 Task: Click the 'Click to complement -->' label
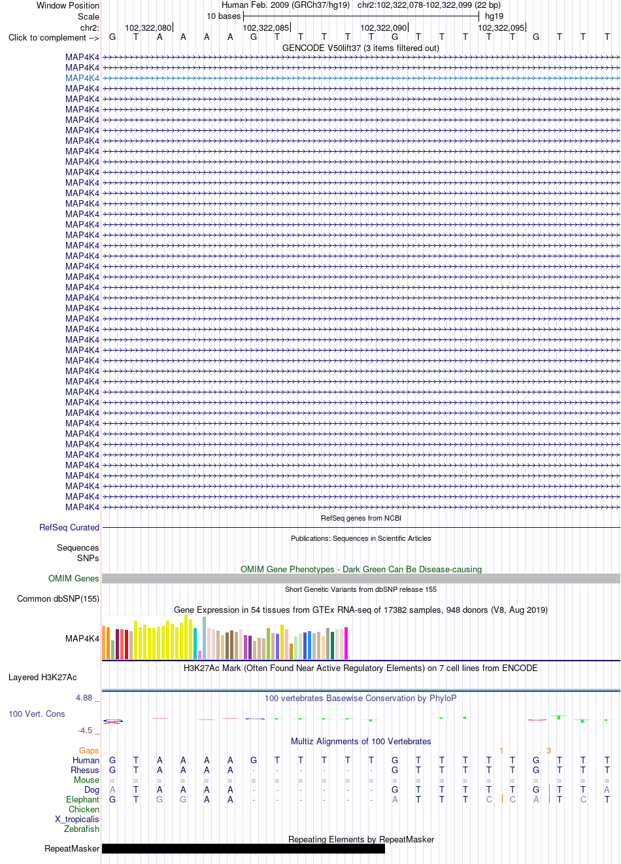pyautogui.click(x=54, y=37)
